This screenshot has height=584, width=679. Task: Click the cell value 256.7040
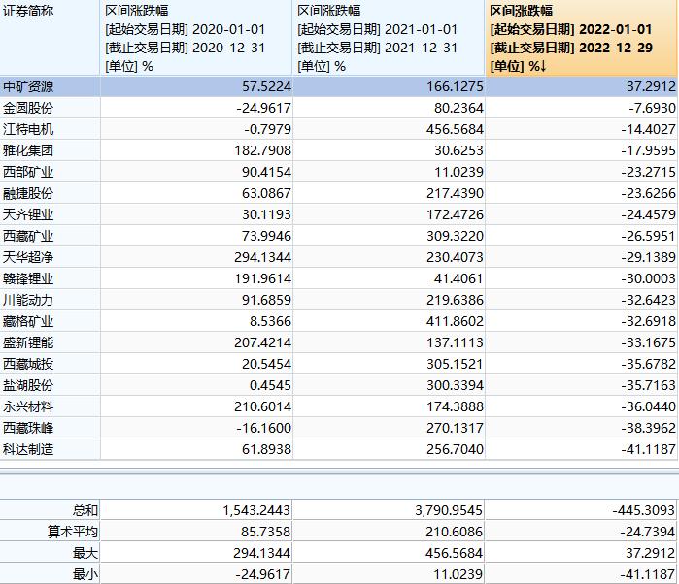(x=455, y=449)
